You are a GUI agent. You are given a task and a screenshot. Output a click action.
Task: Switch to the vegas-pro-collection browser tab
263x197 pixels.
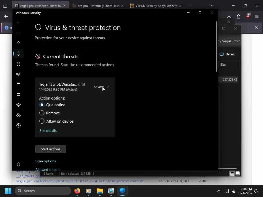[x=41, y=6]
